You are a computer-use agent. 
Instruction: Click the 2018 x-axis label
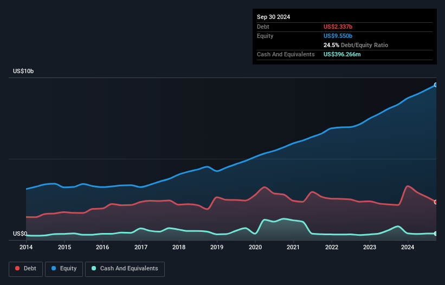(x=179, y=247)
